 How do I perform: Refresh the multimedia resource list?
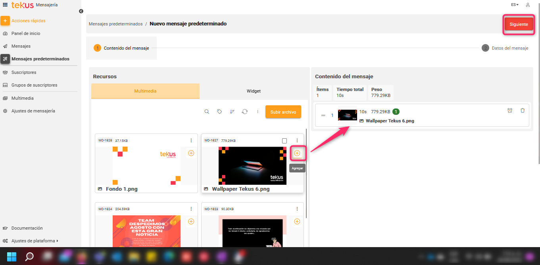245,112
